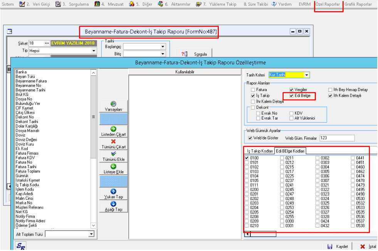Save settings with the Kaydet disk icon
This screenshot has height=251, width=378.
pyautogui.click(x=330, y=246)
